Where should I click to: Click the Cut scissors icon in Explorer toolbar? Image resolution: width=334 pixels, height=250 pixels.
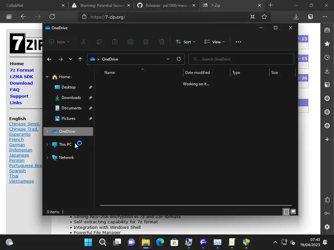83,42
